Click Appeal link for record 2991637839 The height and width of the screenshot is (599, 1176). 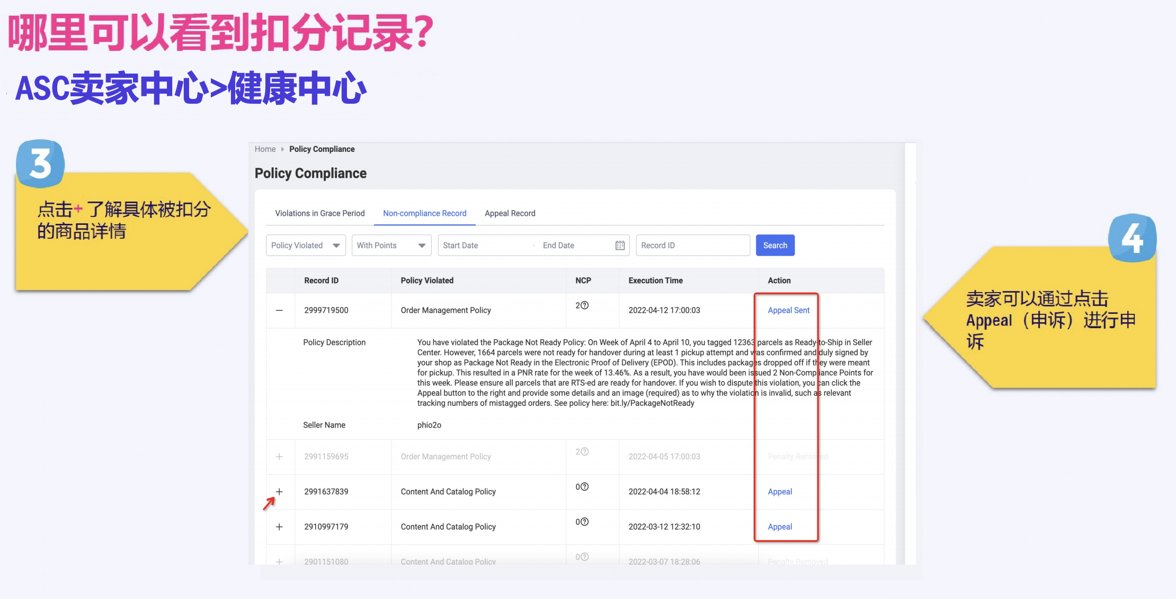(x=780, y=492)
